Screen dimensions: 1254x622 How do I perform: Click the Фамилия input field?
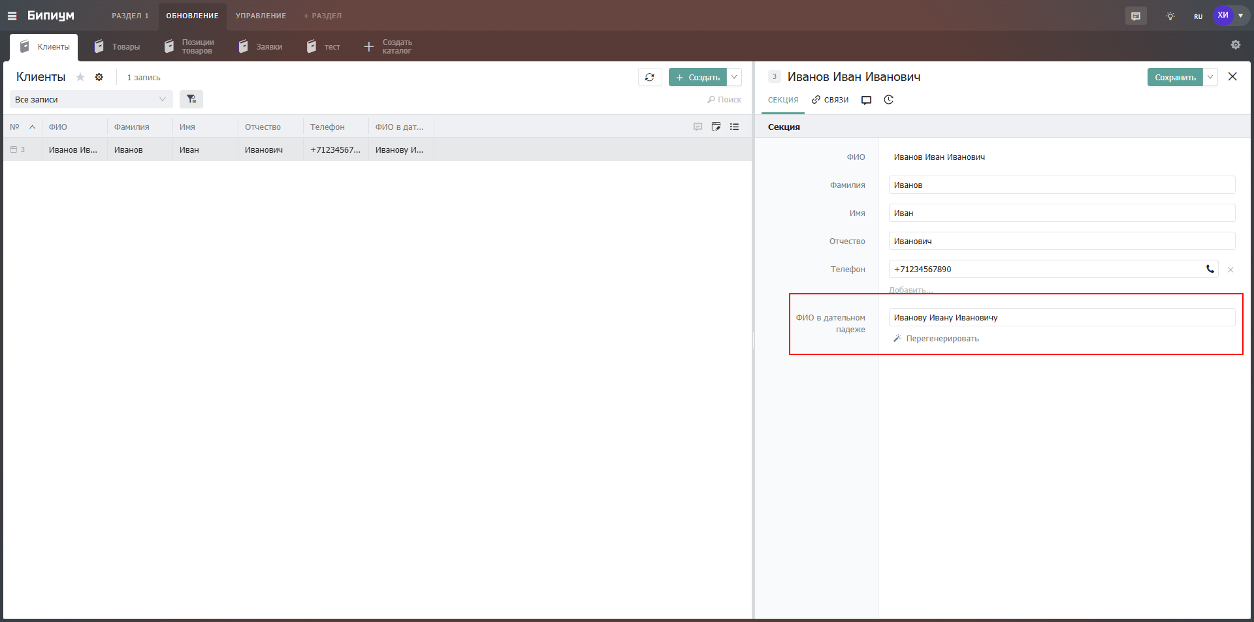[x=1061, y=185]
